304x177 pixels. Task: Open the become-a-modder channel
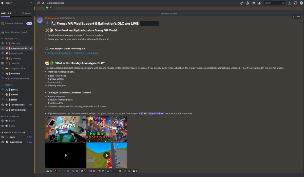(17, 79)
